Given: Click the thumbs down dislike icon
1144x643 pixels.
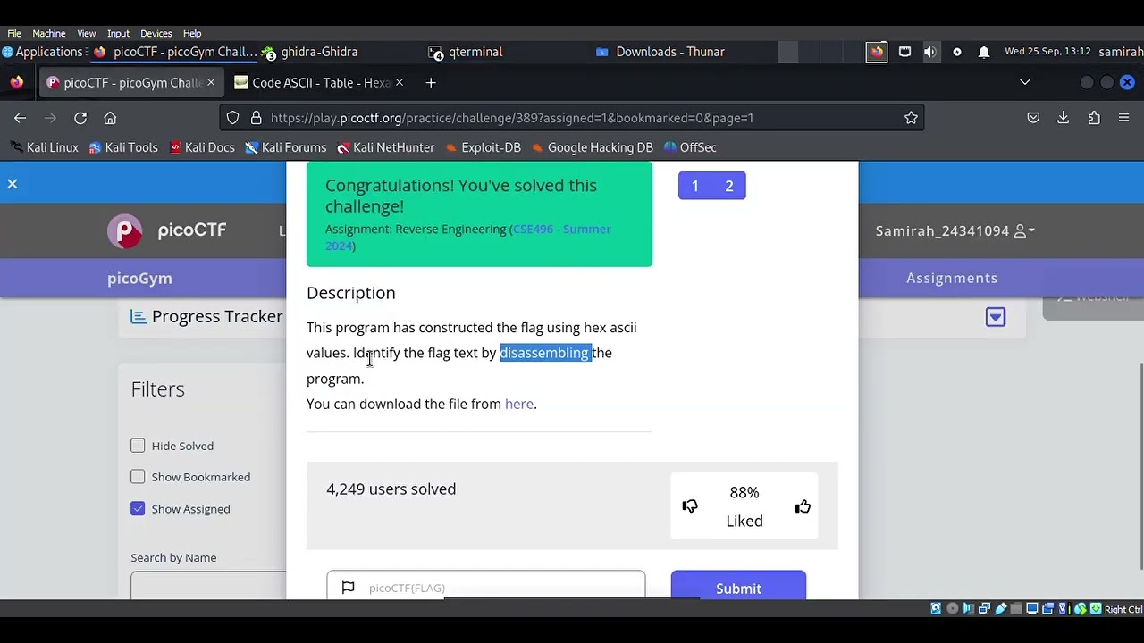Looking at the screenshot, I should point(689,506).
